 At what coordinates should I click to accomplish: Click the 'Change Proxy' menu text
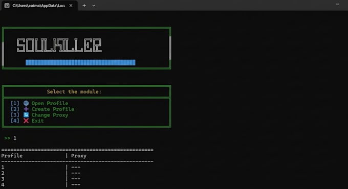50,115
